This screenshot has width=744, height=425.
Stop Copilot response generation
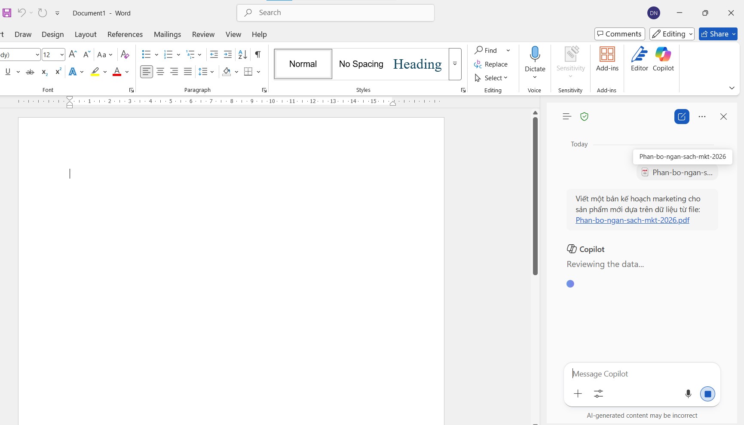[x=707, y=394]
